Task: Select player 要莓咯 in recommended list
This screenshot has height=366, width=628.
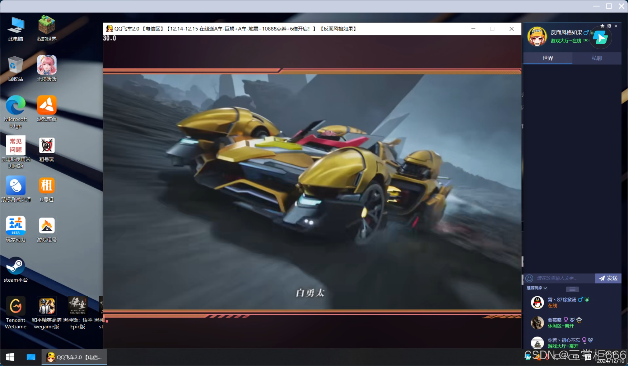Action: coord(572,323)
